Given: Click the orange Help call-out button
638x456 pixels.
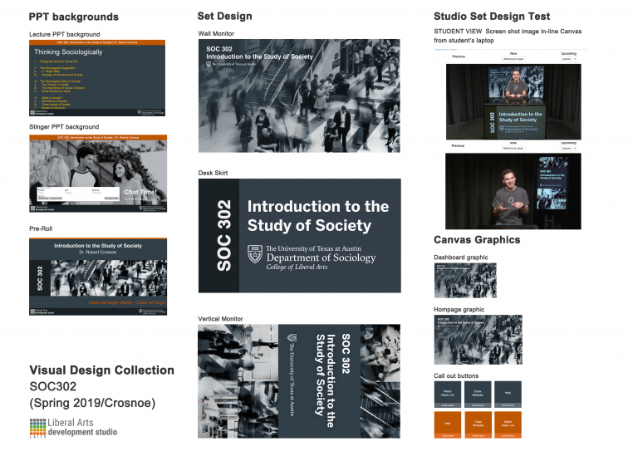Looking at the screenshot, I should [448, 424].
